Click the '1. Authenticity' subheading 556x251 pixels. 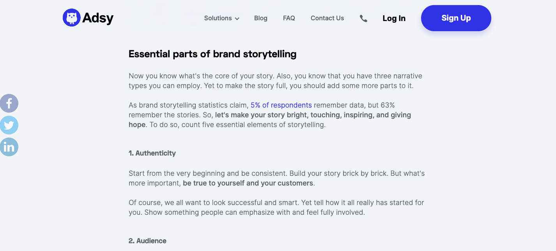coord(152,153)
